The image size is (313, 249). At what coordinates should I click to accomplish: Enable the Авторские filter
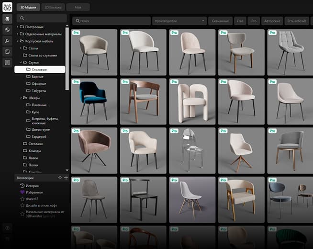point(271,21)
